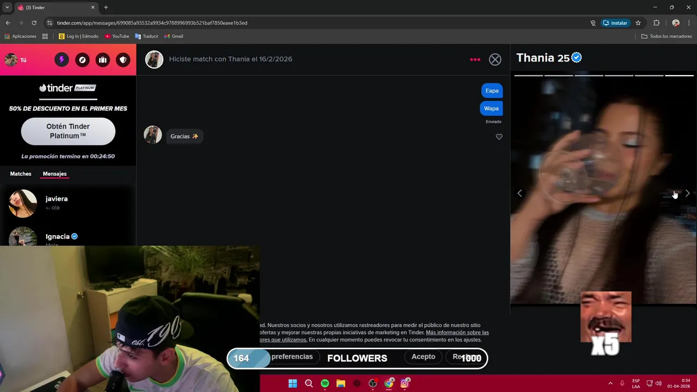Open Spotify from the taskbar
Screen dimensions: 697x392
[325, 383]
